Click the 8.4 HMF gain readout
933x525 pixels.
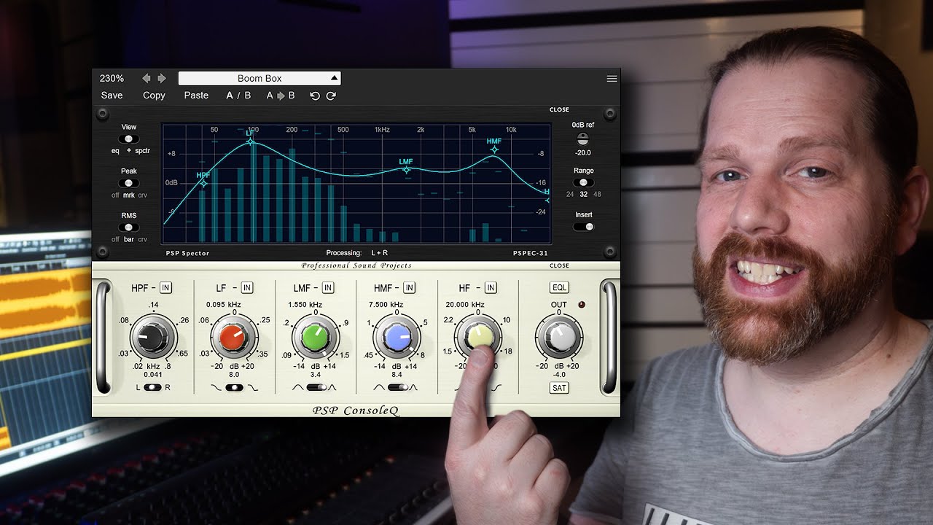(397, 375)
